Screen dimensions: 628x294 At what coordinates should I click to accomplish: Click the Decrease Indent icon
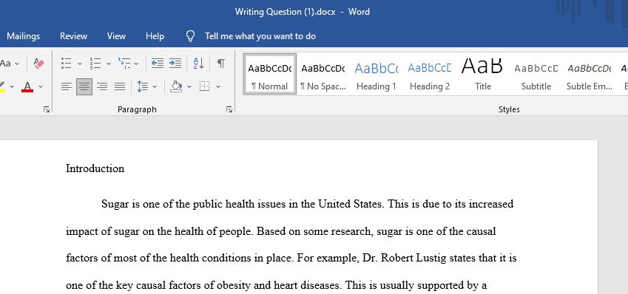coord(158,64)
